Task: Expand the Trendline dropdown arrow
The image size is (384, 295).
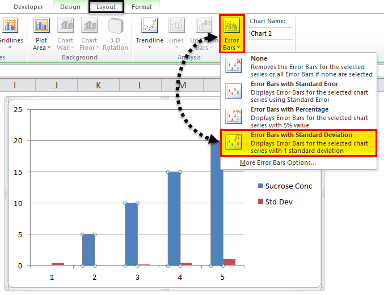Action: [149, 48]
